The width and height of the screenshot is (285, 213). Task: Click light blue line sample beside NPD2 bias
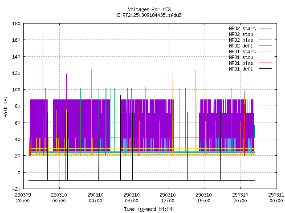point(265,39)
